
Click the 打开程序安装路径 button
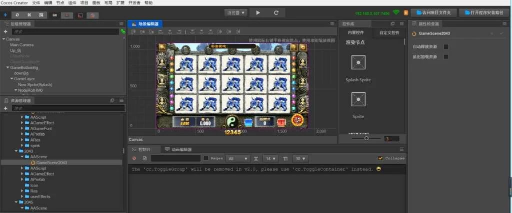click(483, 12)
